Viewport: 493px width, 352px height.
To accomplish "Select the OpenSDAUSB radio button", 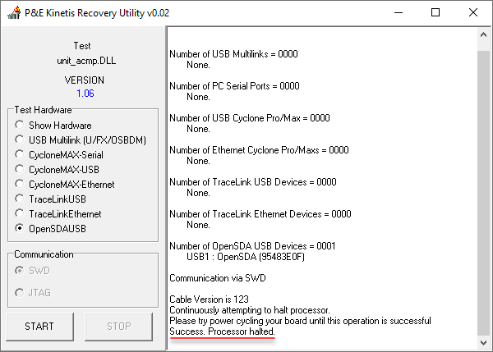I will click(20, 229).
